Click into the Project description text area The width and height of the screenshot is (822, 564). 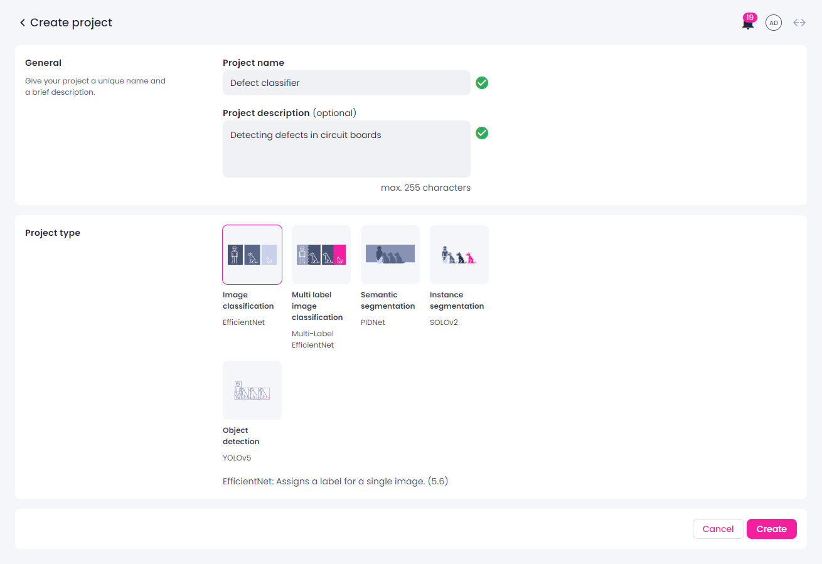tap(346, 149)
